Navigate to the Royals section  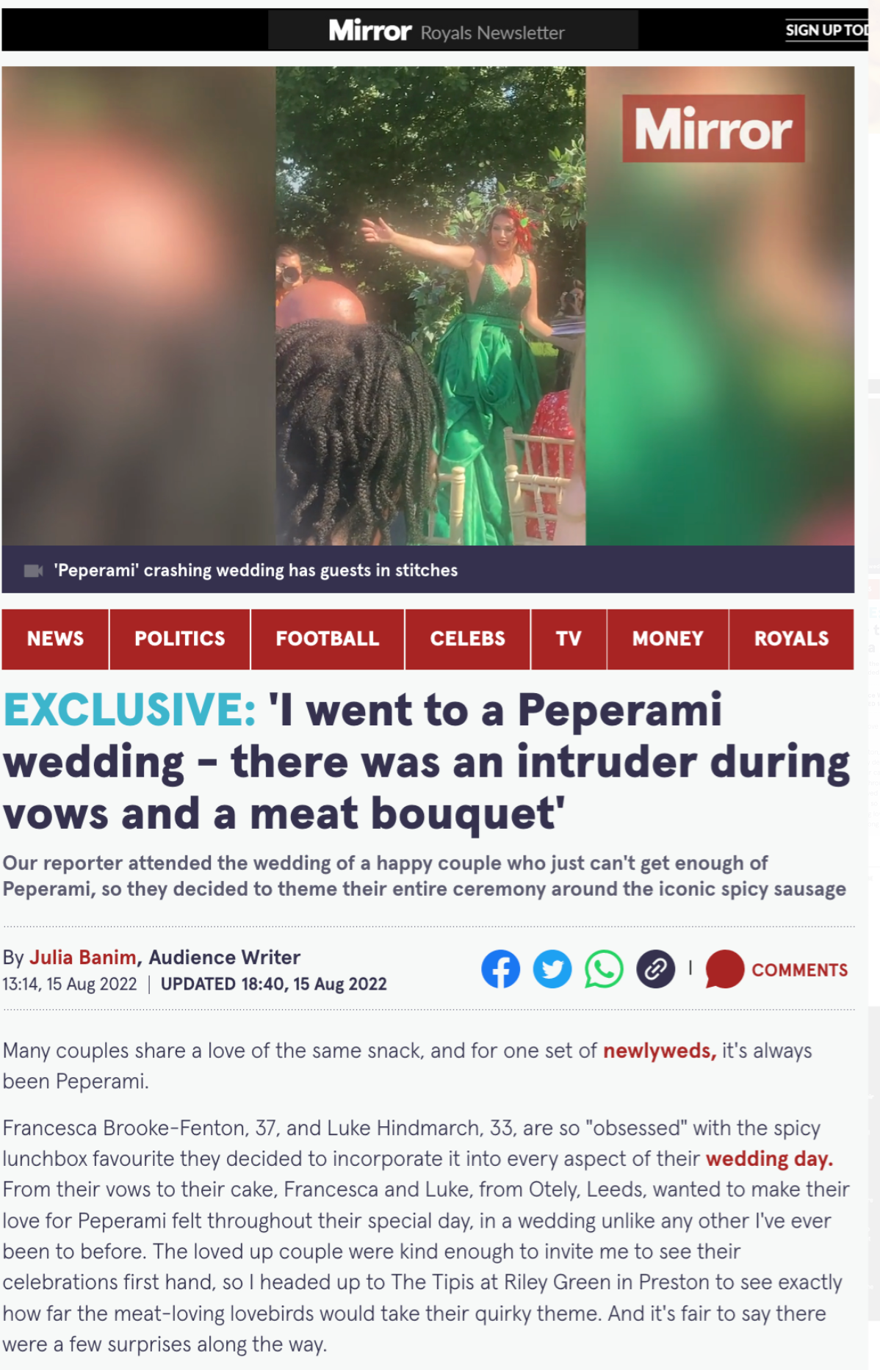pyautogui.click(x=791, y=639)
